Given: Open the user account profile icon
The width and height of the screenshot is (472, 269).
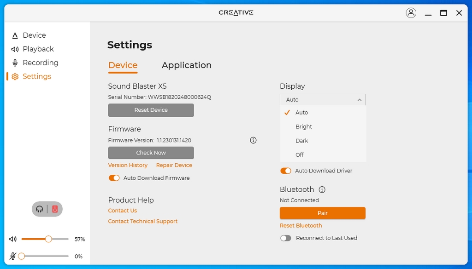Looking at the screenshot, I should point(411,13).
